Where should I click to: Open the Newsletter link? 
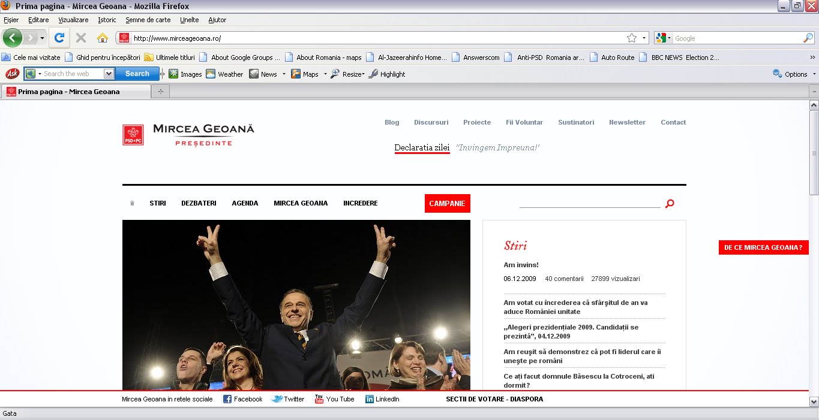click(627, 122)
